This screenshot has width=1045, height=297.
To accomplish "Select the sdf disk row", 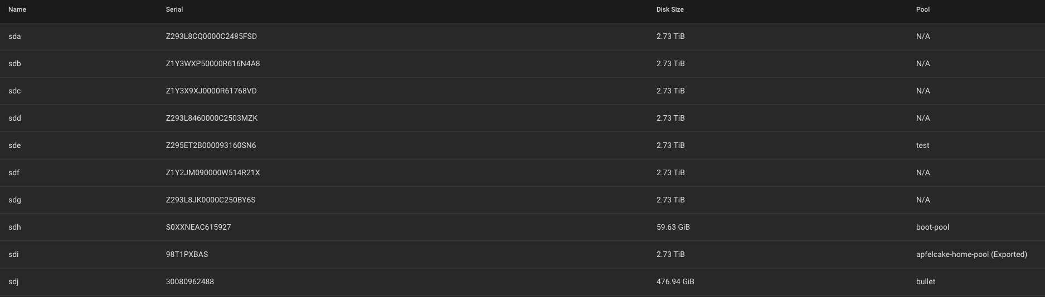I will click(x=522, y=172).
